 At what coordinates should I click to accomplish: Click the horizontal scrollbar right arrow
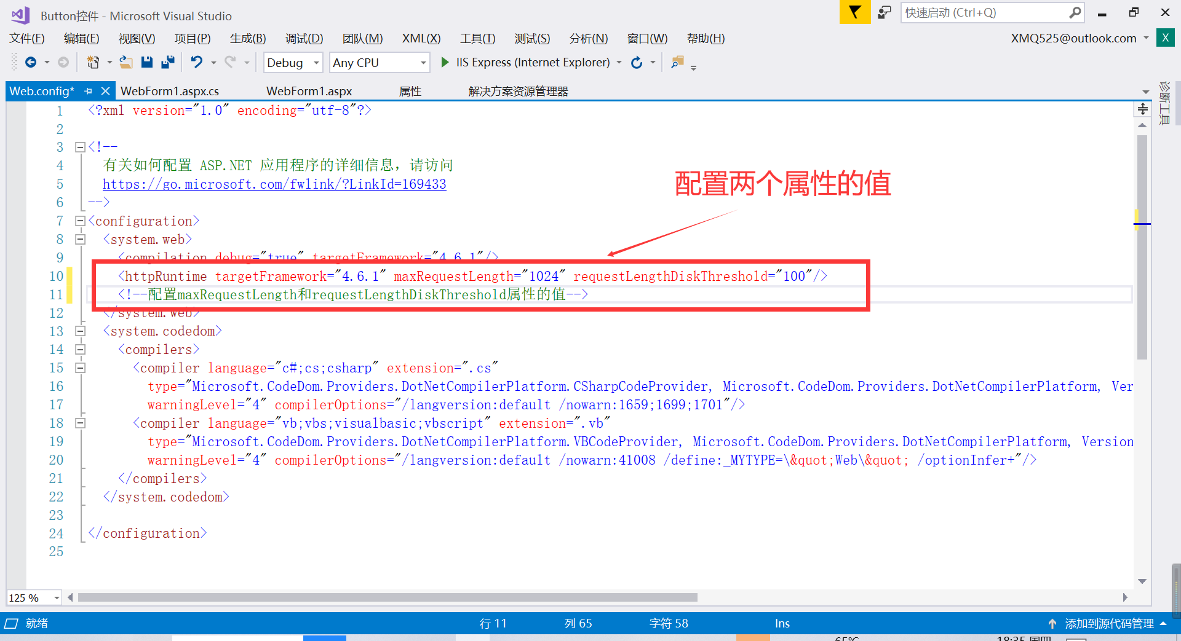click(1125, 597)
